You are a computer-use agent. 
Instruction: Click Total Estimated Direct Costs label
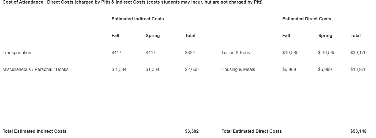click(252, 131)
